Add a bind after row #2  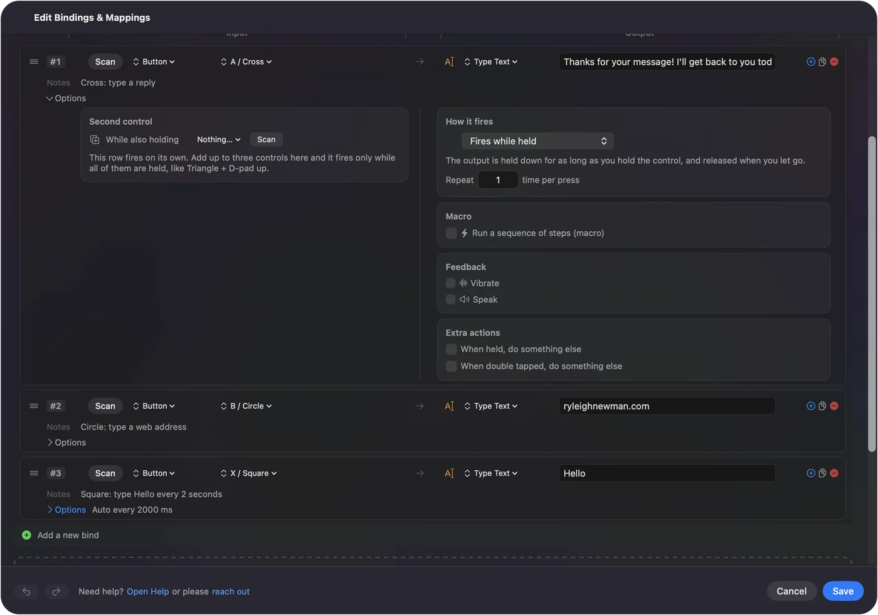pos(811,406)
